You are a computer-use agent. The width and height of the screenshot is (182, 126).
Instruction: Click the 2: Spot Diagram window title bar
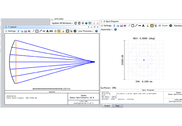coord(141,22)
